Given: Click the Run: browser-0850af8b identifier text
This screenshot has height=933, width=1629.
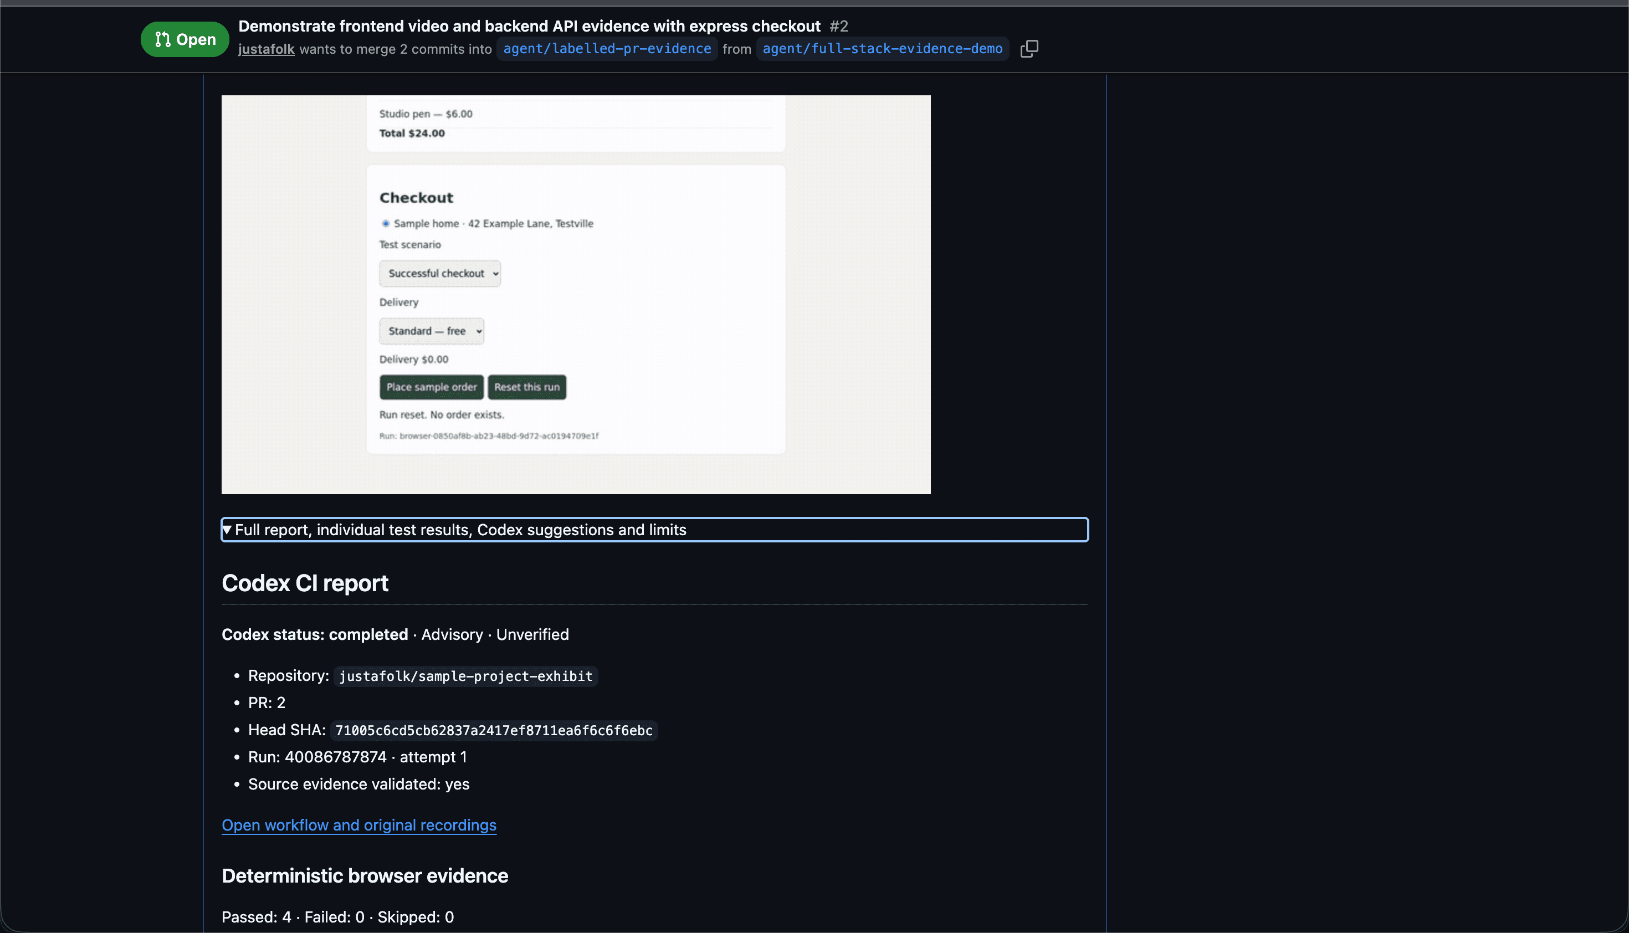Looking at the screenshot, I should 489,435.
